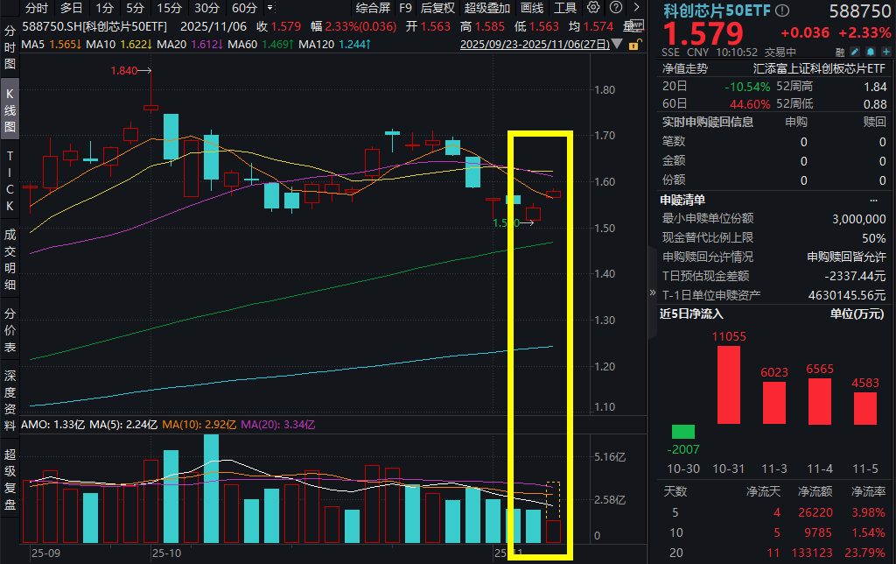The image size is (896, 564).
Task: Expand hidden toolbar items via the right chevron
Action: (636, 8)
